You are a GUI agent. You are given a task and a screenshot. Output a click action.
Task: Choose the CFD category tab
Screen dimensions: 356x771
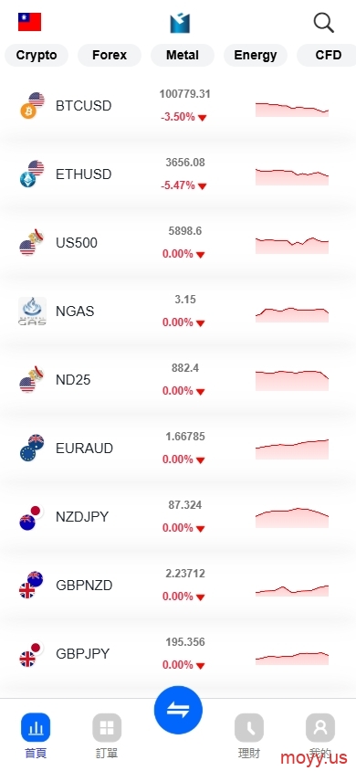pyautogui.click(x=327, y=55)
